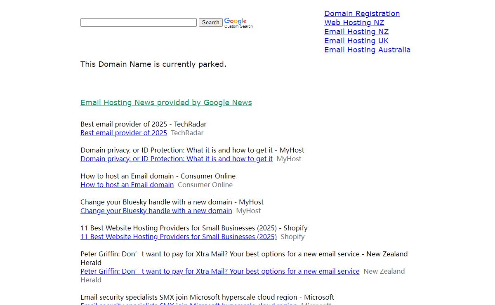Open the Peter Griffin Xtra Mail article link
The image size is (495, 305).
[x=220, y=271]
